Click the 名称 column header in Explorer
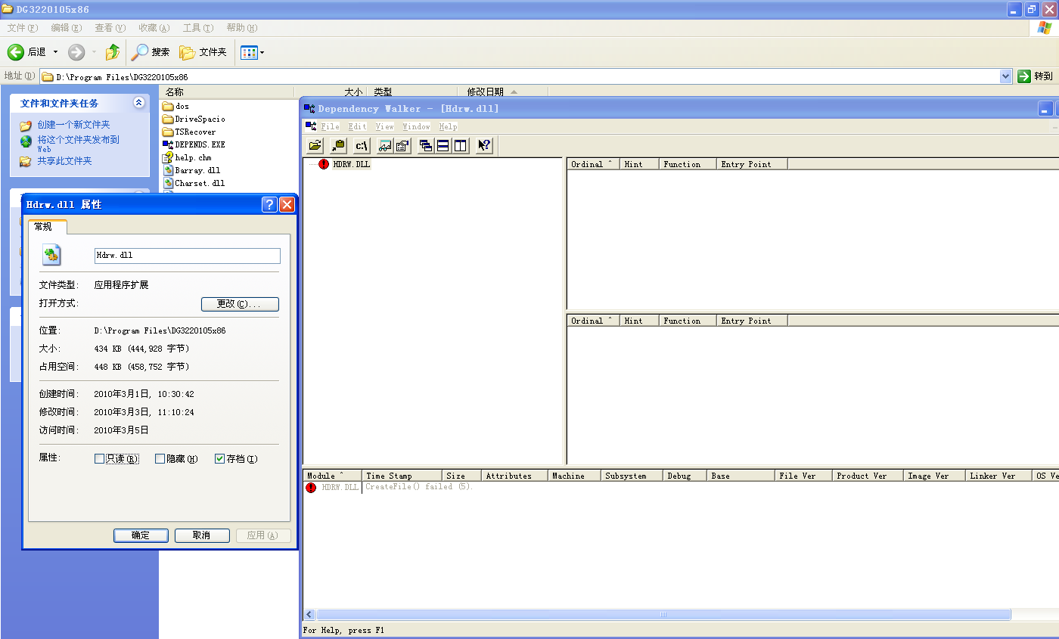Image resolution: width=1059 pixels, height=639 pixels. [226, 92]
